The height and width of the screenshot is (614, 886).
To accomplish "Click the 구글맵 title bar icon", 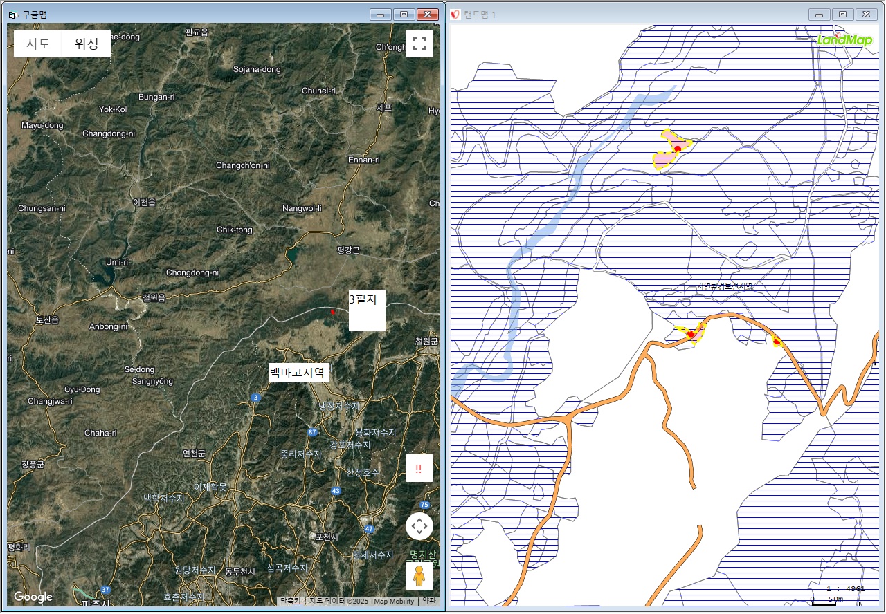I will (12, 15).
